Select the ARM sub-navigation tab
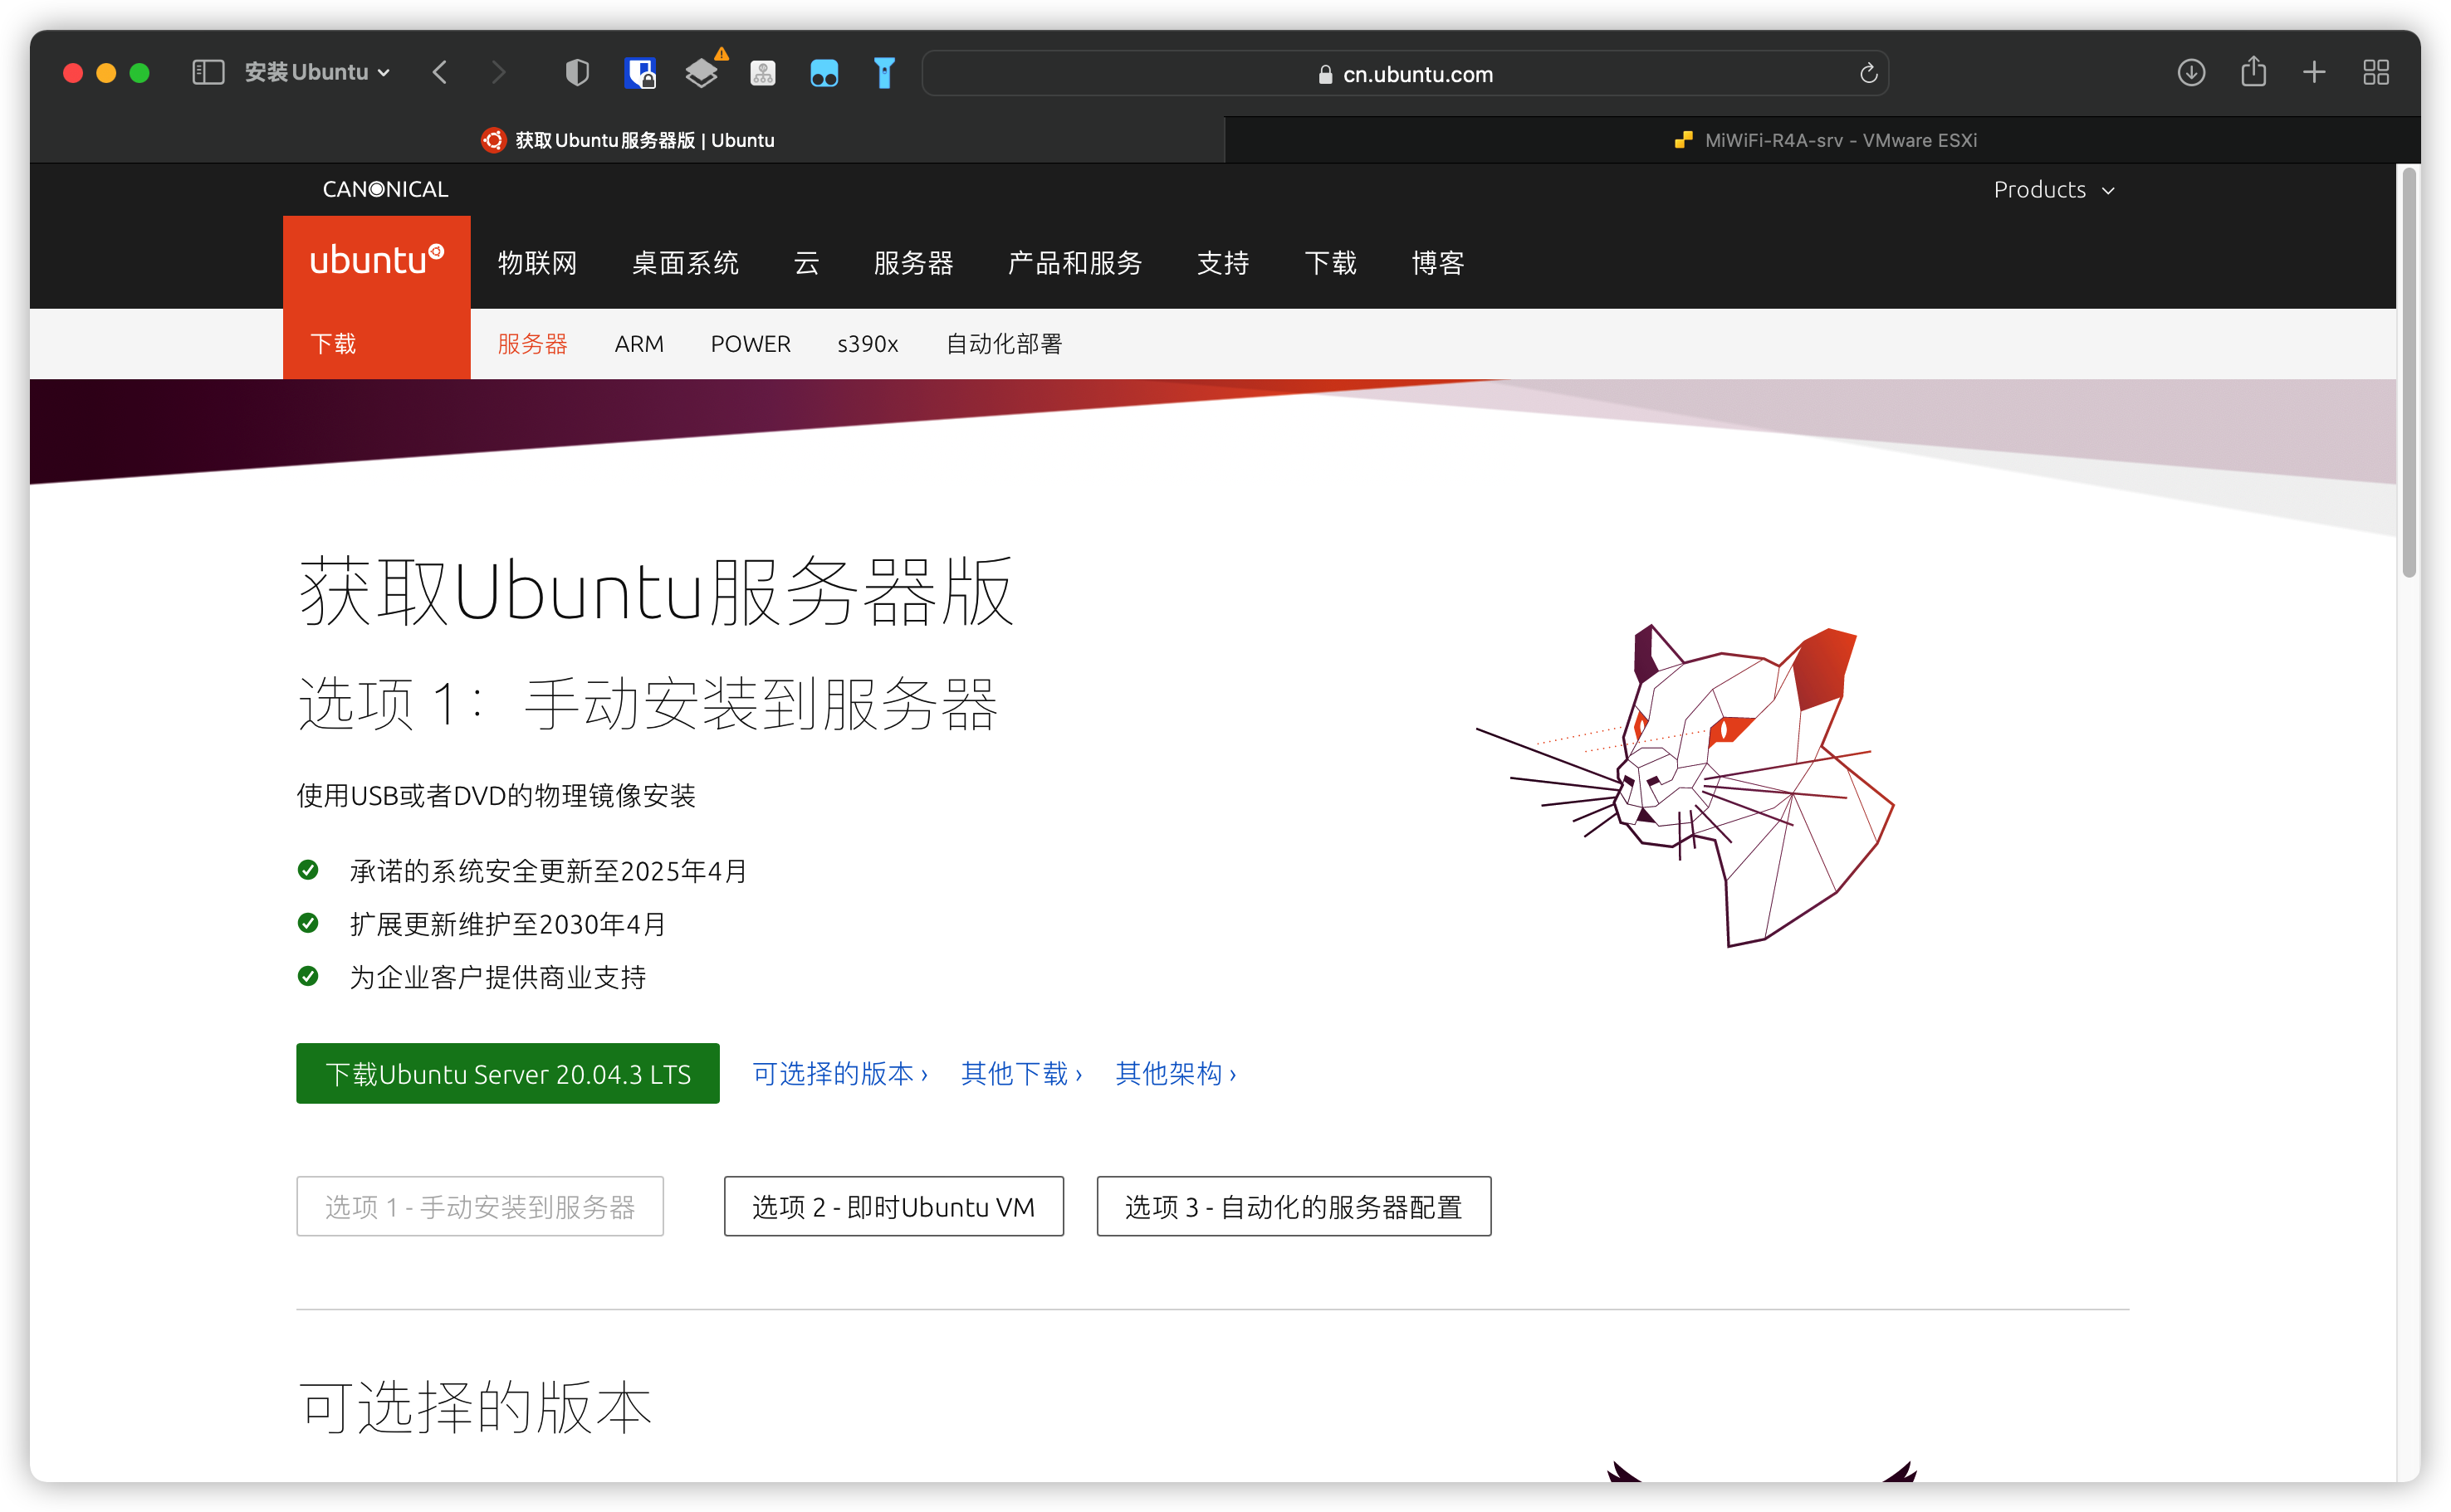The width and height of the screenshot is (2451, 1512). (639, 344)
